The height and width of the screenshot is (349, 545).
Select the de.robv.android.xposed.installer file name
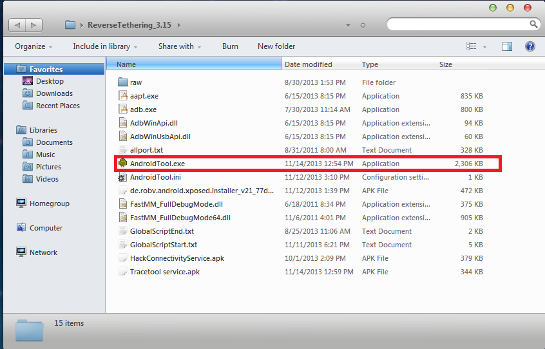pos(202,191)
